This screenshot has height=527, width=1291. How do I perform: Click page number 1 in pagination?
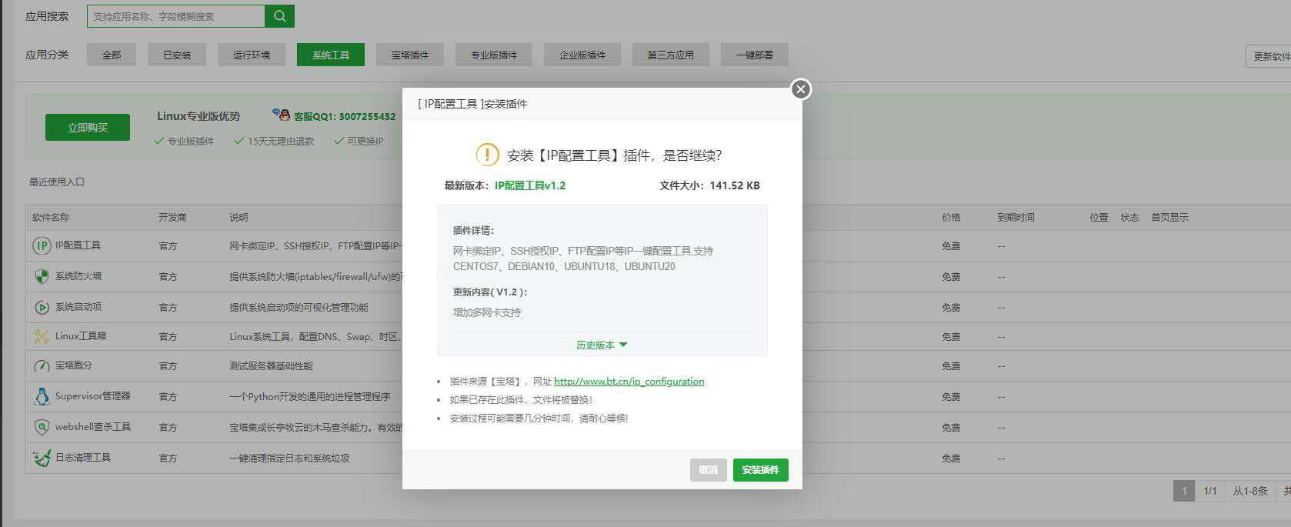[x=1184, y=491]
